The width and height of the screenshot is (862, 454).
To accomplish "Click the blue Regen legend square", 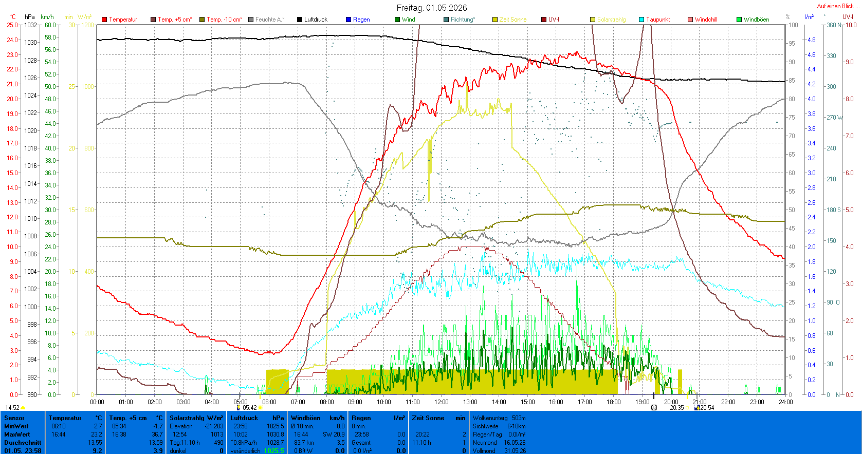I will (x=349, y=20).
